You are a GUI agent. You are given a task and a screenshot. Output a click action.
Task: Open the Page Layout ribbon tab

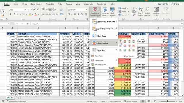36,4
